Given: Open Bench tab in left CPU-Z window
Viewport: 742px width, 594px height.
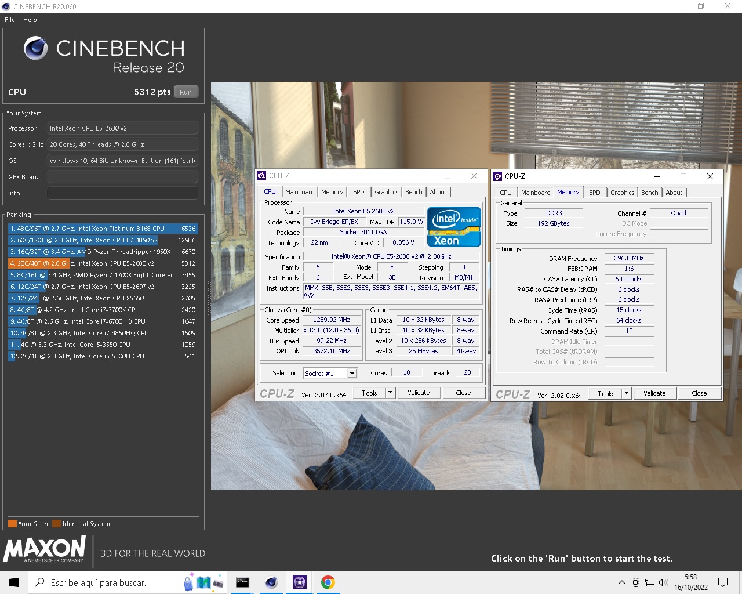Looking at the screenshot, I should click(414, 192).
